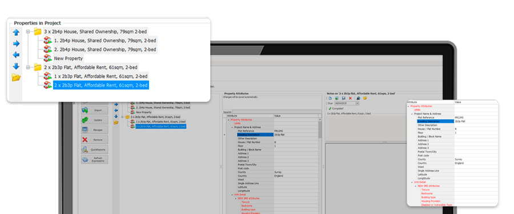Viewport: 514px width, 214px height.
Task: Select enlarged 'New Property' tree item
Action: [69, 58]
